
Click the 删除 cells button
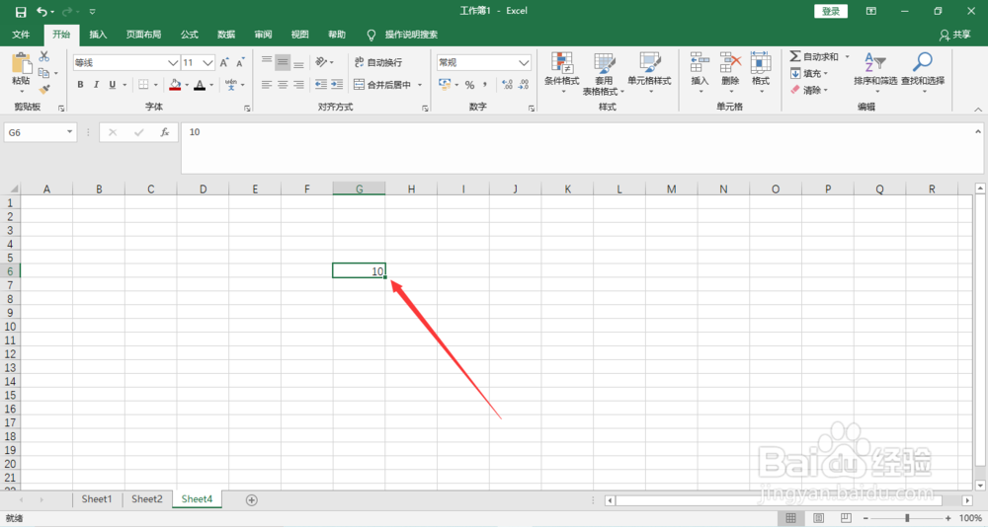(x=730, y=72)
